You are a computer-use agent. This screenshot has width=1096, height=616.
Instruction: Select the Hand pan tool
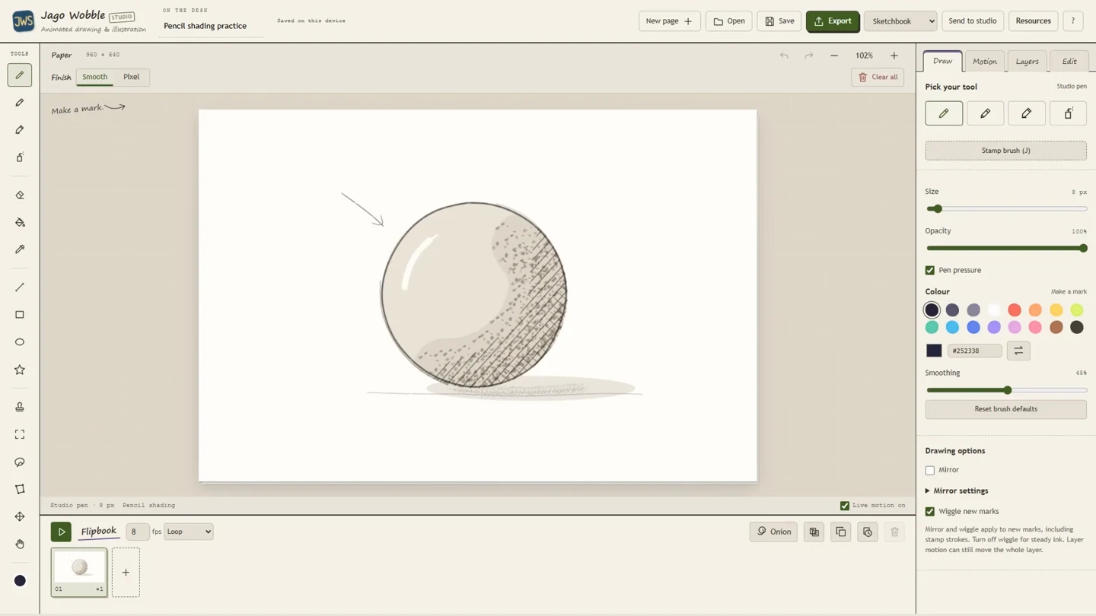pyautogui.click(x=20, y=544)
